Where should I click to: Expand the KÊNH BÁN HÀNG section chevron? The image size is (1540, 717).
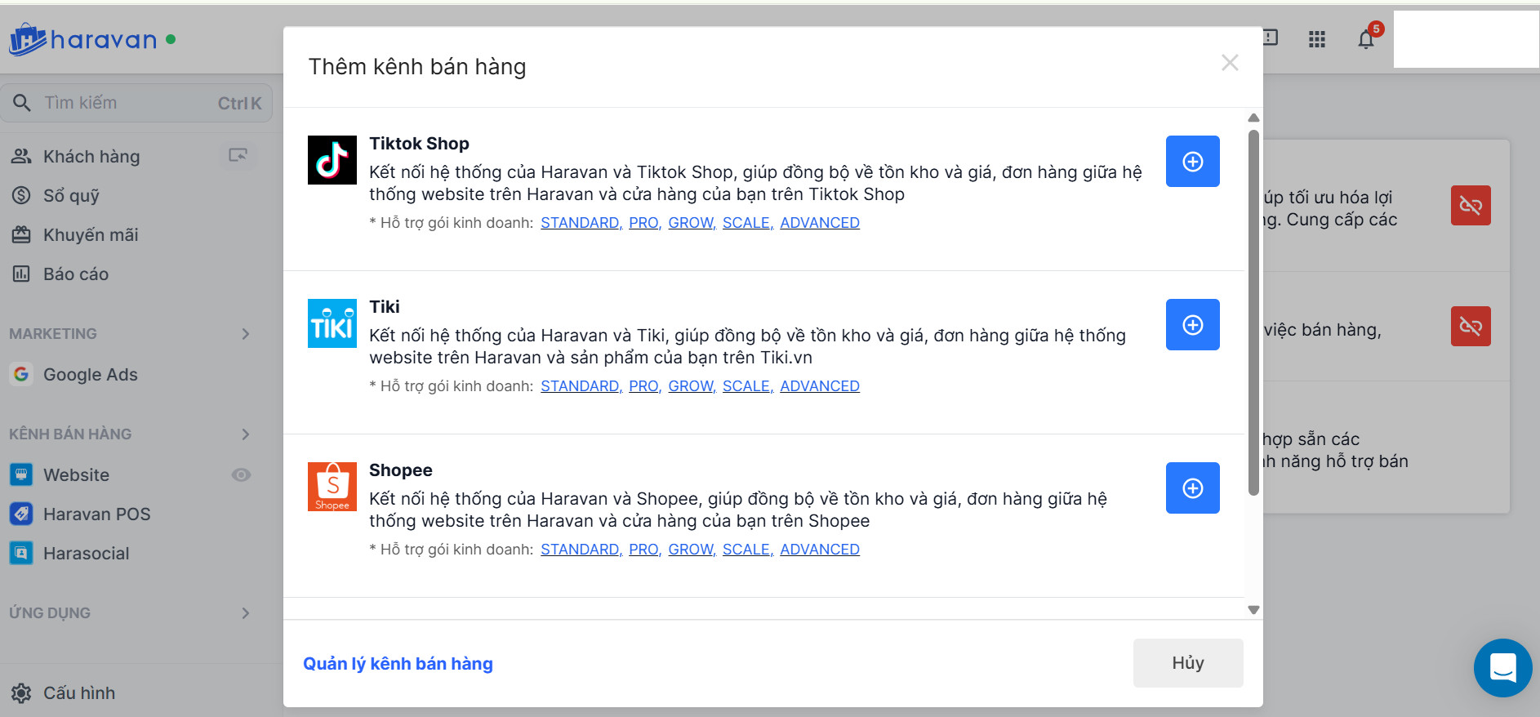[x=246, y=434]
